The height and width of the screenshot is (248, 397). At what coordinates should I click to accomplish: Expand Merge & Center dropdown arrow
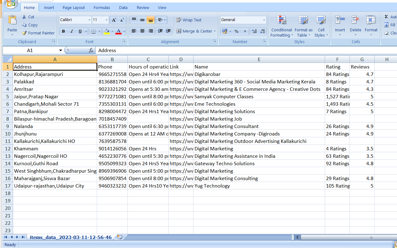(215, 31)
